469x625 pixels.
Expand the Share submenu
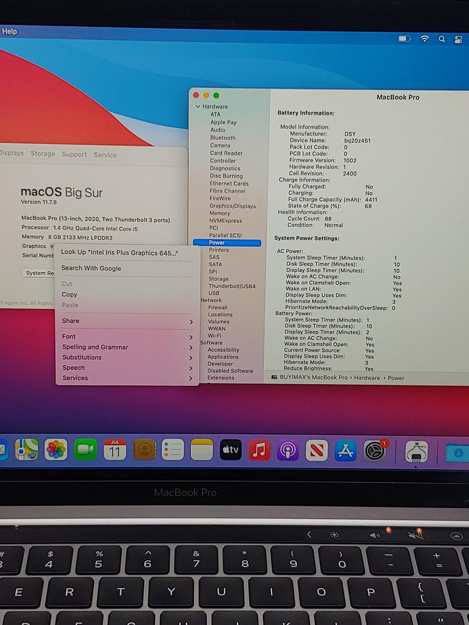click(127, 321)
